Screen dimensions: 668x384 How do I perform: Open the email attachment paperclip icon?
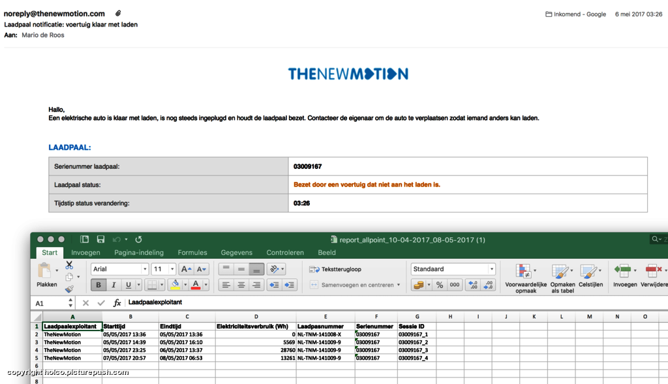118,14
